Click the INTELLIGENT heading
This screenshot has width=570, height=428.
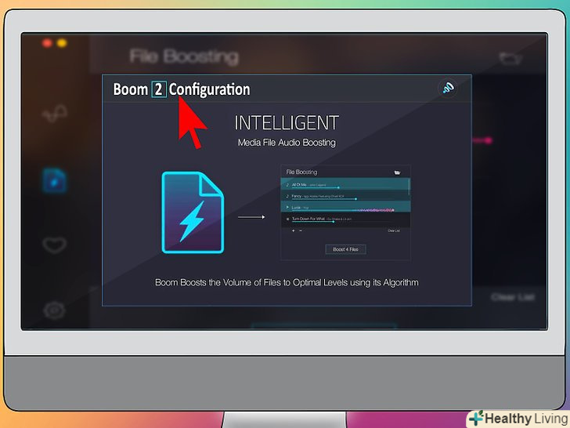(287, 122)
